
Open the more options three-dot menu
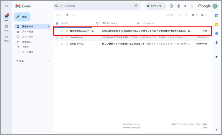point(73,15)
